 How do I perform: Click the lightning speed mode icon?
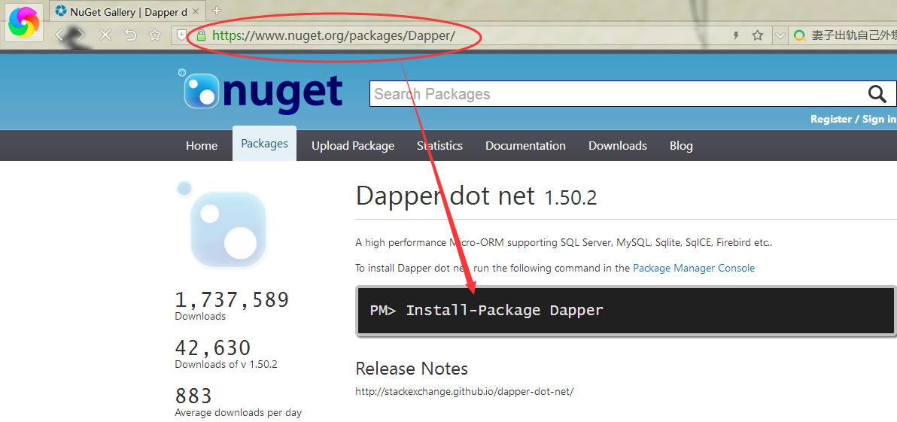(736, 36)
